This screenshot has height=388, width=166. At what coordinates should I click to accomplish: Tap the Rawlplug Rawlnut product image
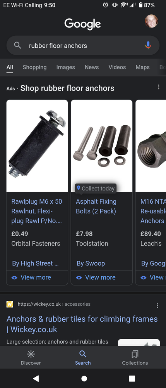[x=37, y=146]
